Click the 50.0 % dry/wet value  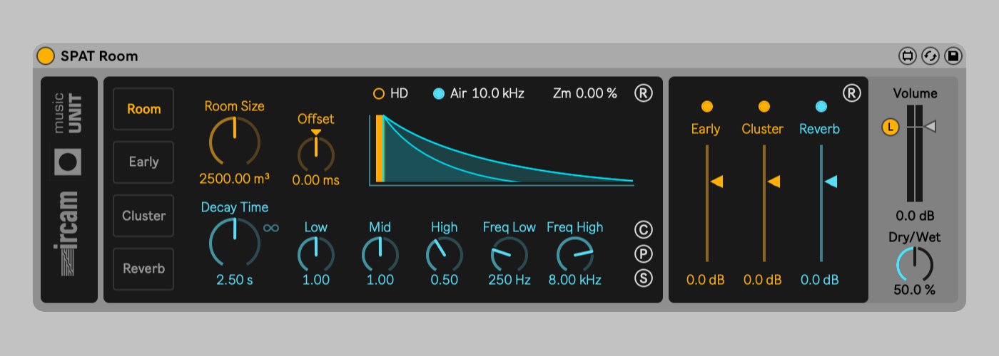(x=915, y=290)
